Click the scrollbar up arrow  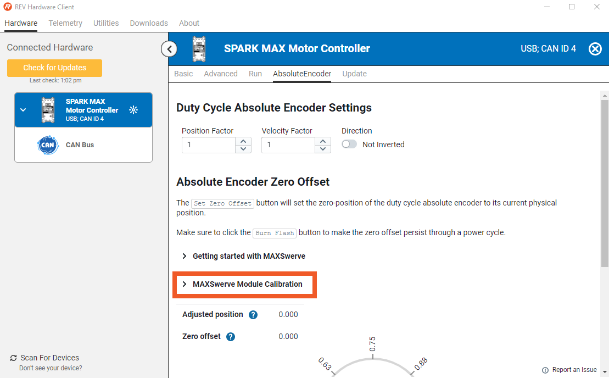click(x=605, y=95)
